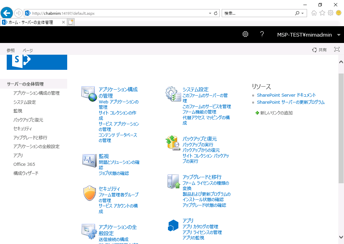
Task: Click the smiley feedback icon
Action: (x=339, y=13)
